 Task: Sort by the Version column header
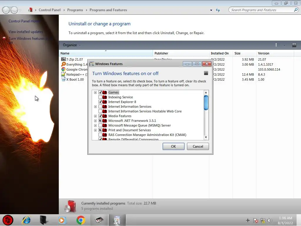point(275,53)
